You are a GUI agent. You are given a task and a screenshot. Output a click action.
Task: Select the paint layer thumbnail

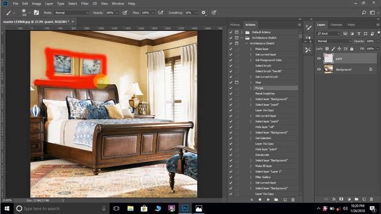coord(329,58)
